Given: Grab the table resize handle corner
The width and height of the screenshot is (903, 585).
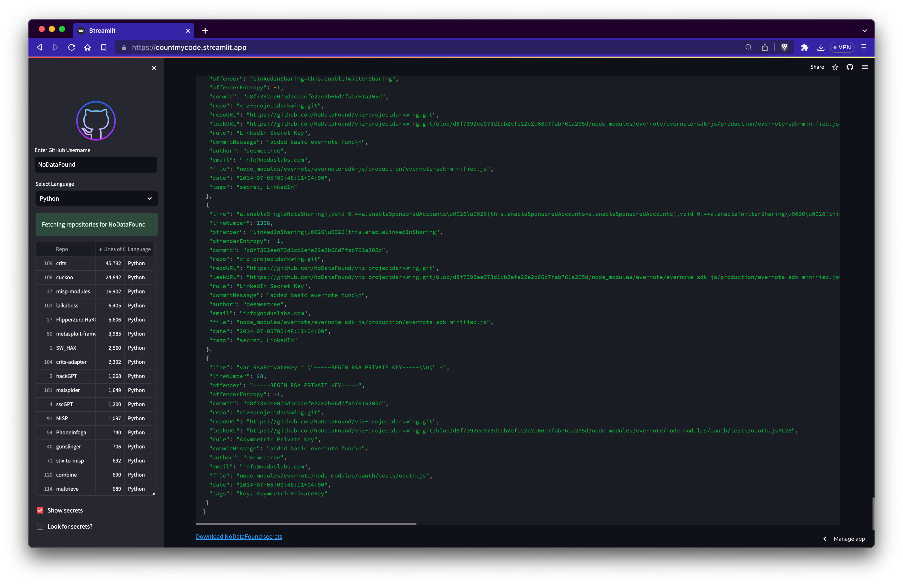Looking at the screenshot, I should (x=154, y=494).
